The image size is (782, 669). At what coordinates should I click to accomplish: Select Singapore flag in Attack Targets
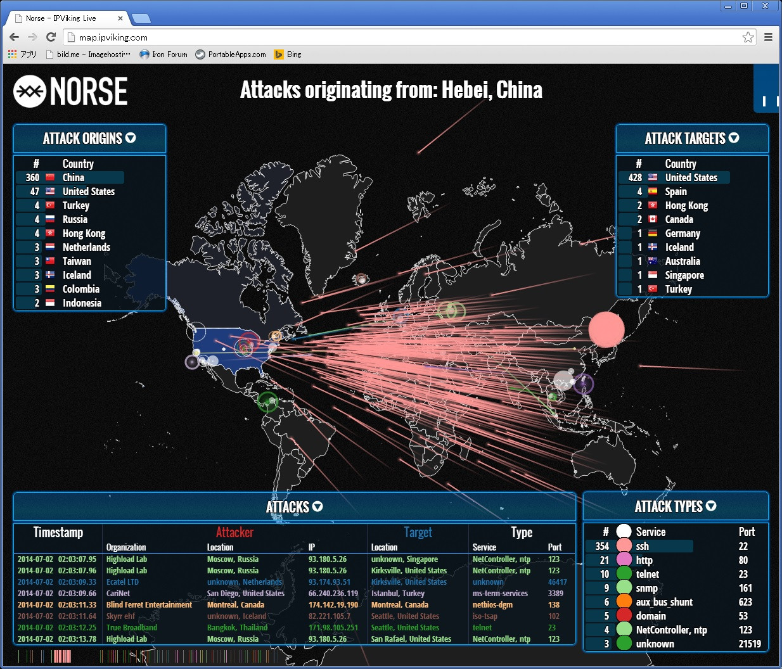click(x=653, y=275)
